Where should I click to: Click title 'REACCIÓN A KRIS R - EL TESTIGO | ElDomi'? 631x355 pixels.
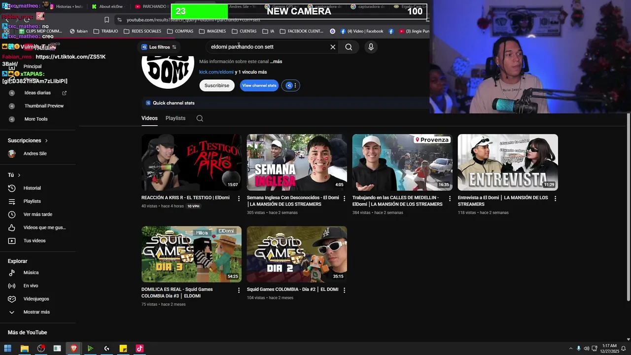coord(185,198)
